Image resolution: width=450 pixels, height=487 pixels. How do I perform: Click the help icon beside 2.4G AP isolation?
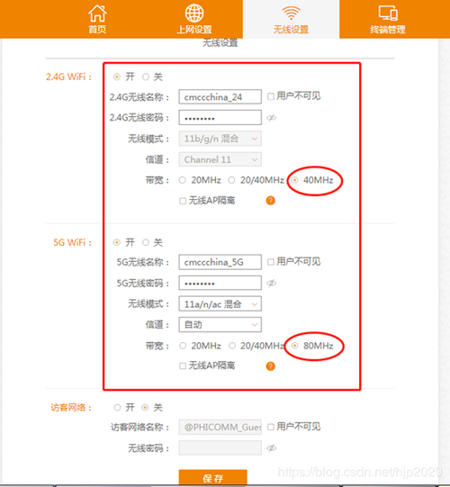271,201
